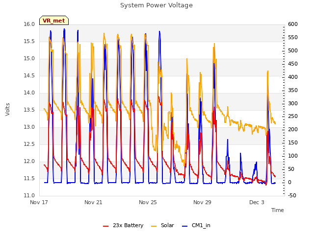Click the Nov 25 date tick label
This screenshot has width=314, height=235.
point(148,202)
